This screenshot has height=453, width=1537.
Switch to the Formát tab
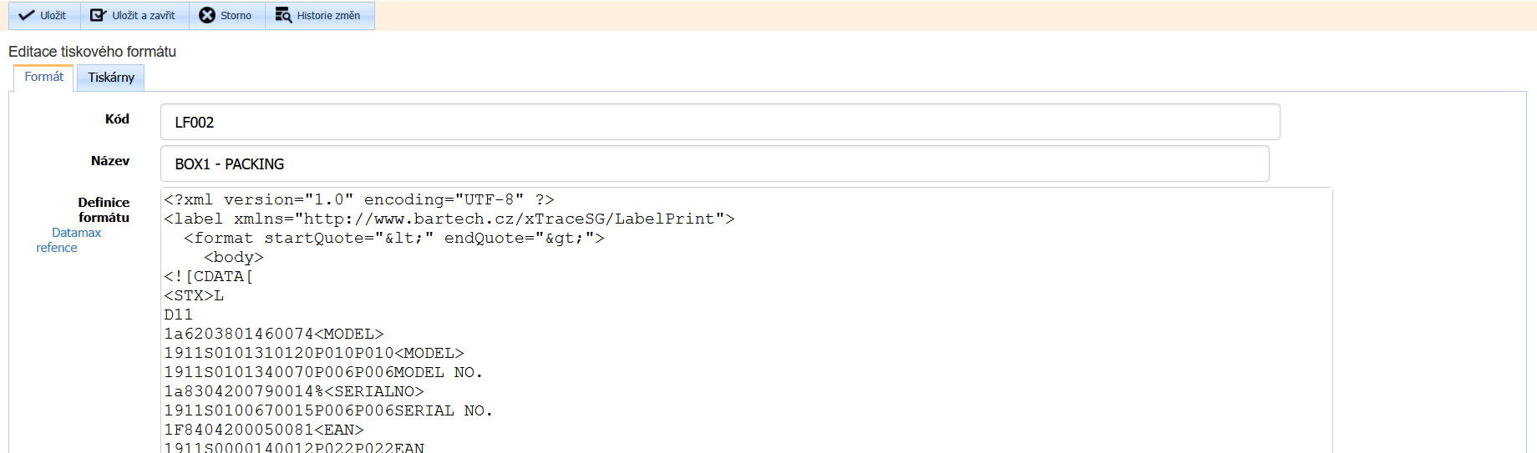[x=43, y=77]
